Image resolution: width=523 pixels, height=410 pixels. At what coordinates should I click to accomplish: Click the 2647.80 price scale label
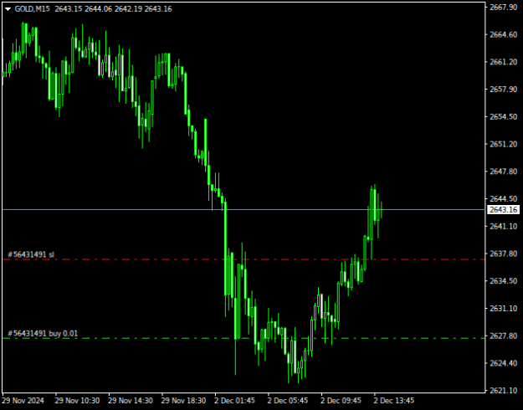point(503,172)
